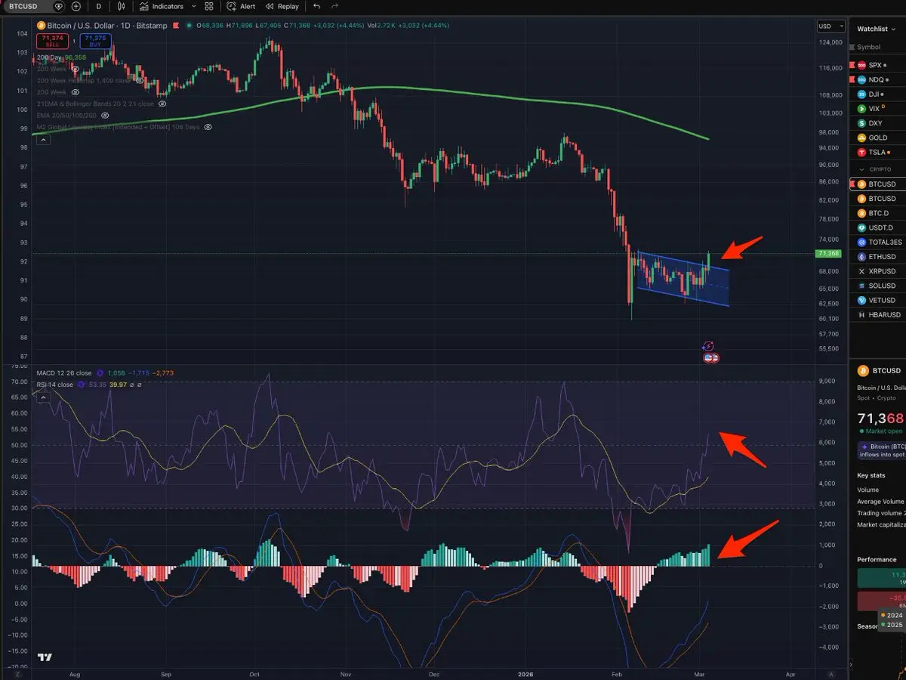The width and height of the screenshot is (906, 680).
Task: Click the red SELL 71,374 button
Action: (52, 41)
